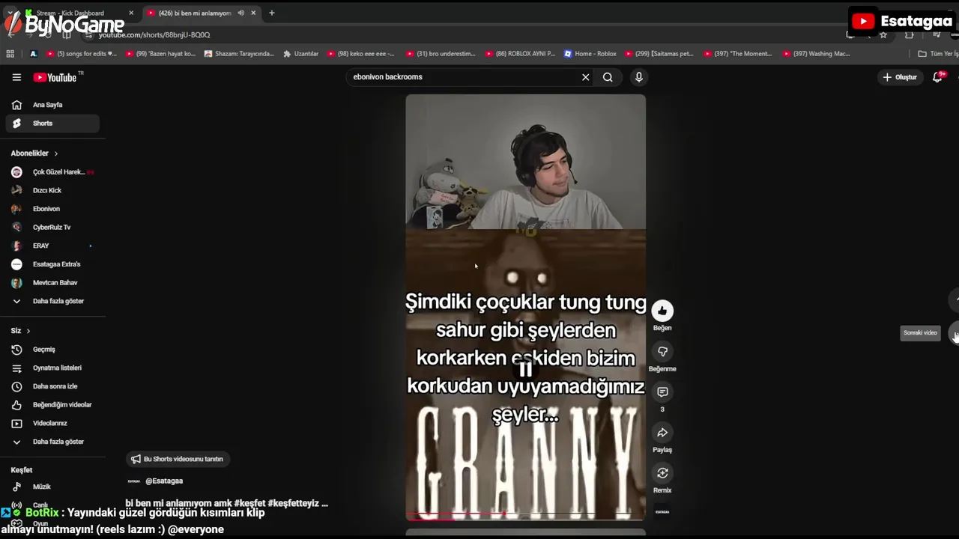The width and height of the screenshot is (959, 539).
Task: Mute the YouTube tab audio icon
Action: tap(240, 13)
